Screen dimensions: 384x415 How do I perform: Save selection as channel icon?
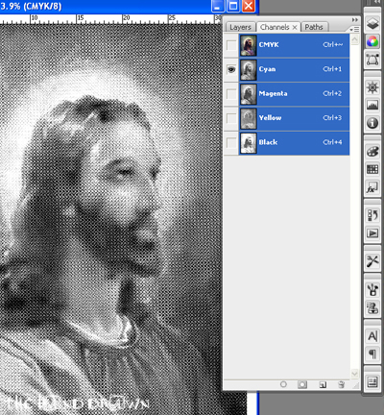[x=302, y=384]
